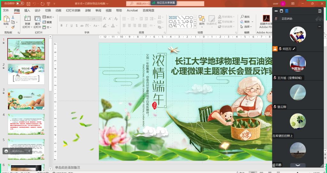Start slideshow from beginning icon in quick access toolbar
Image resolution: width=327 pixels, height=173 pixels.
pos(49,4)
